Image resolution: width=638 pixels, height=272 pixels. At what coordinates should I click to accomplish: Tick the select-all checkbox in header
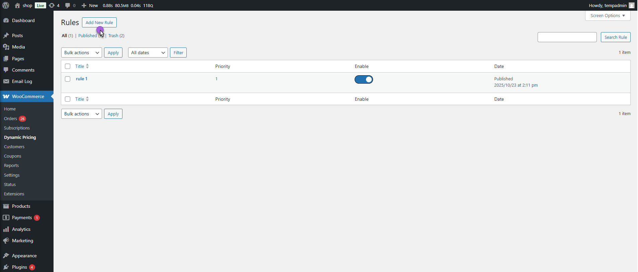pos(68,66)
